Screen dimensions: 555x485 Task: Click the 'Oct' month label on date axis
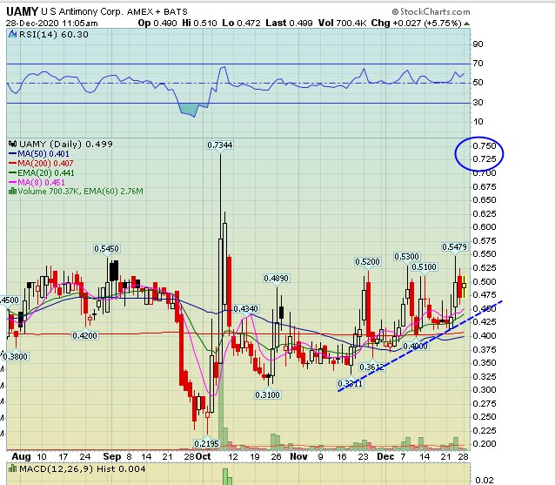click(204, 456)
